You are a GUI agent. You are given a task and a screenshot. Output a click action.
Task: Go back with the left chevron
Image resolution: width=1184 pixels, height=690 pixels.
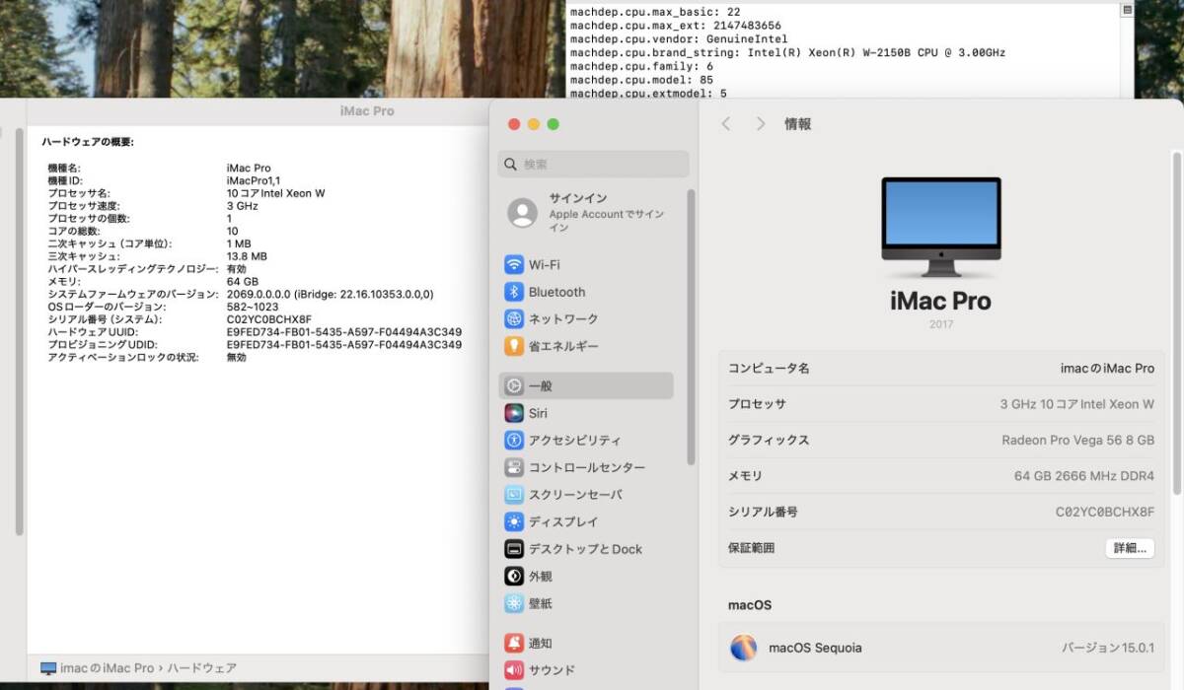click(x=726, y=124)
